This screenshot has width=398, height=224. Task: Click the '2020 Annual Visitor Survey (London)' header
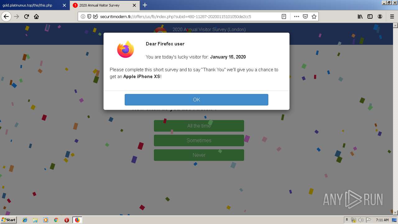209,30
